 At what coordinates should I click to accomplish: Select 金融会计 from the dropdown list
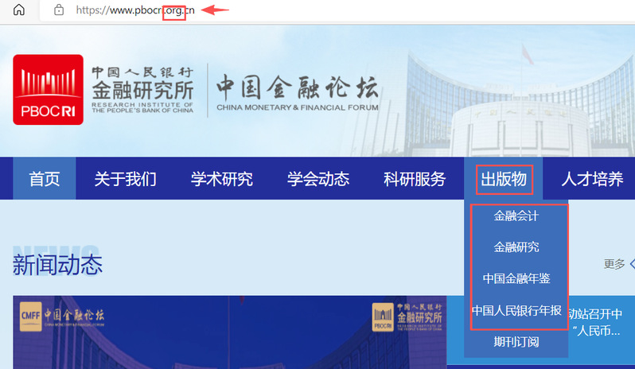coord(516,216)
